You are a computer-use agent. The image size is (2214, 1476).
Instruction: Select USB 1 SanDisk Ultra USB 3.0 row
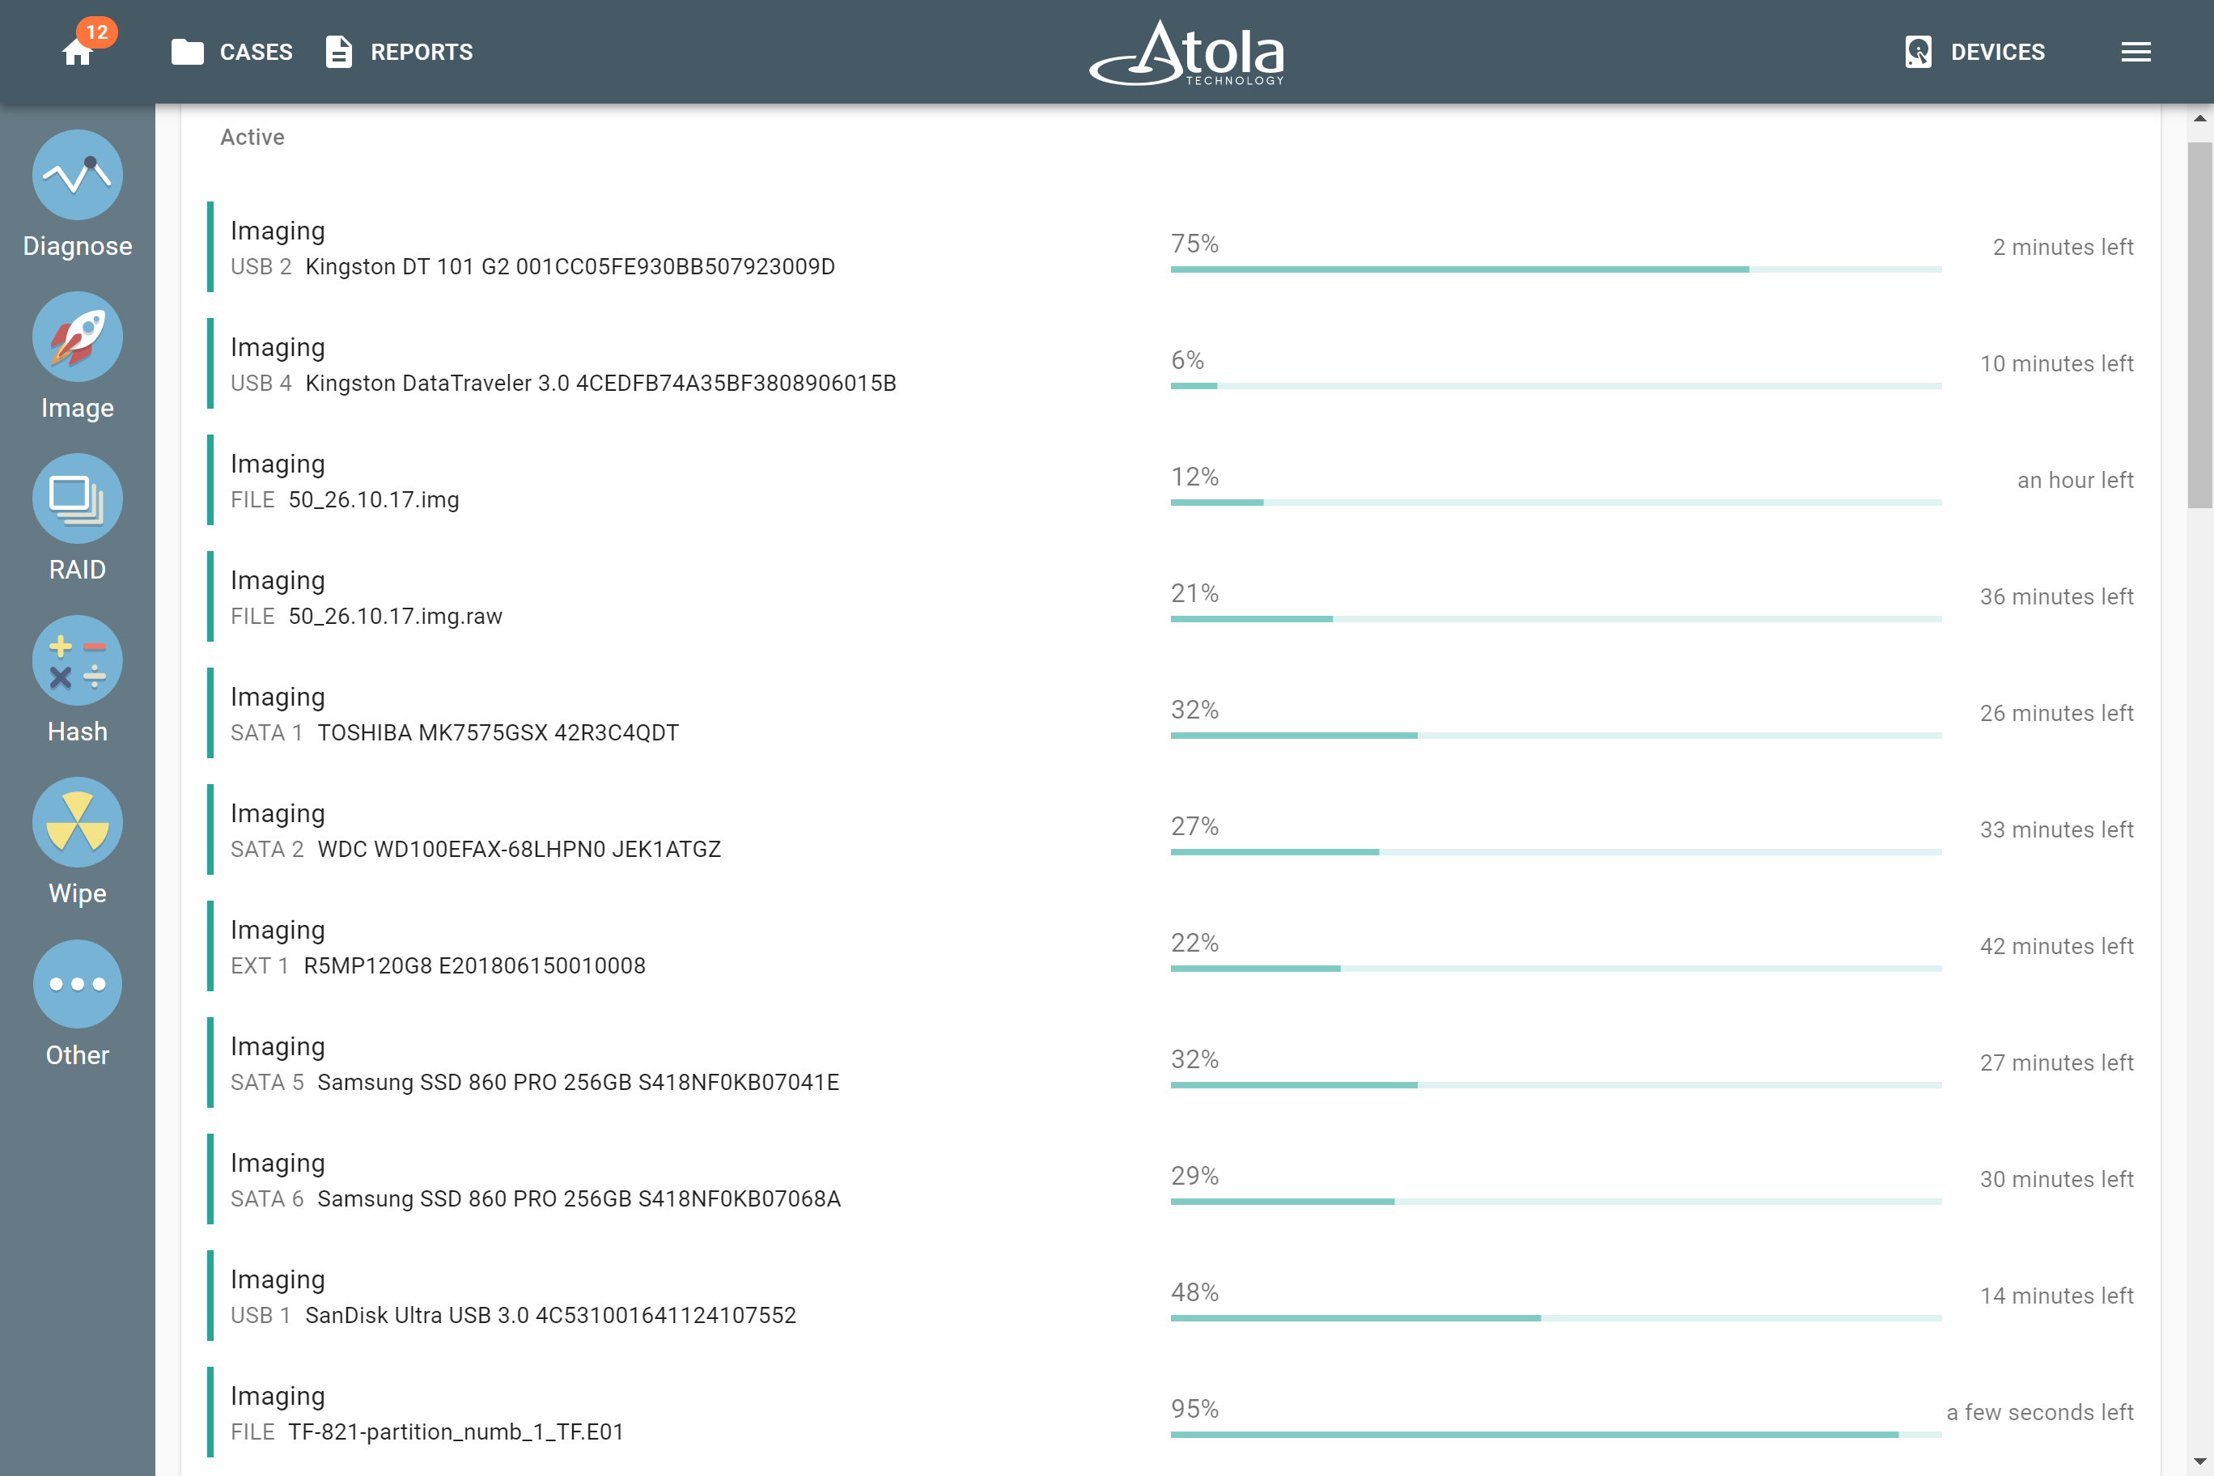[x=1171, y=1296]
